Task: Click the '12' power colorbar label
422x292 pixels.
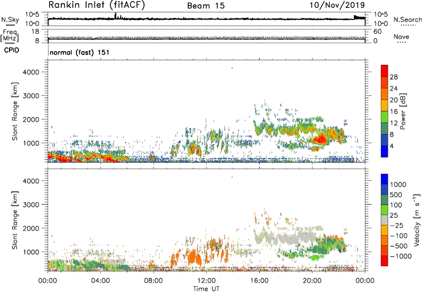Action: 394,123
